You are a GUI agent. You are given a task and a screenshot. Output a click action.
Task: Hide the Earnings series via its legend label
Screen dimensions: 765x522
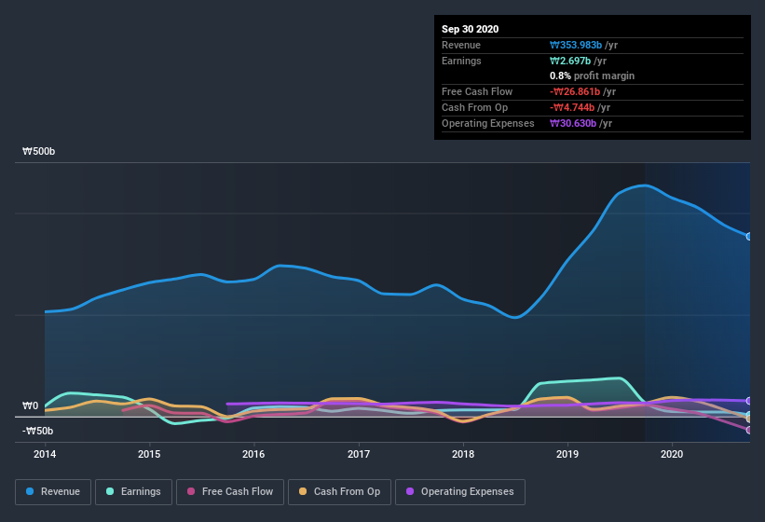click(x=139, y=491)
